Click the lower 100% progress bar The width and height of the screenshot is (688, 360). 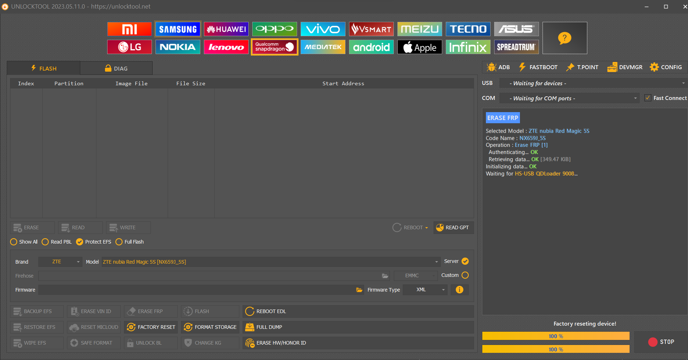pos(556,349)
